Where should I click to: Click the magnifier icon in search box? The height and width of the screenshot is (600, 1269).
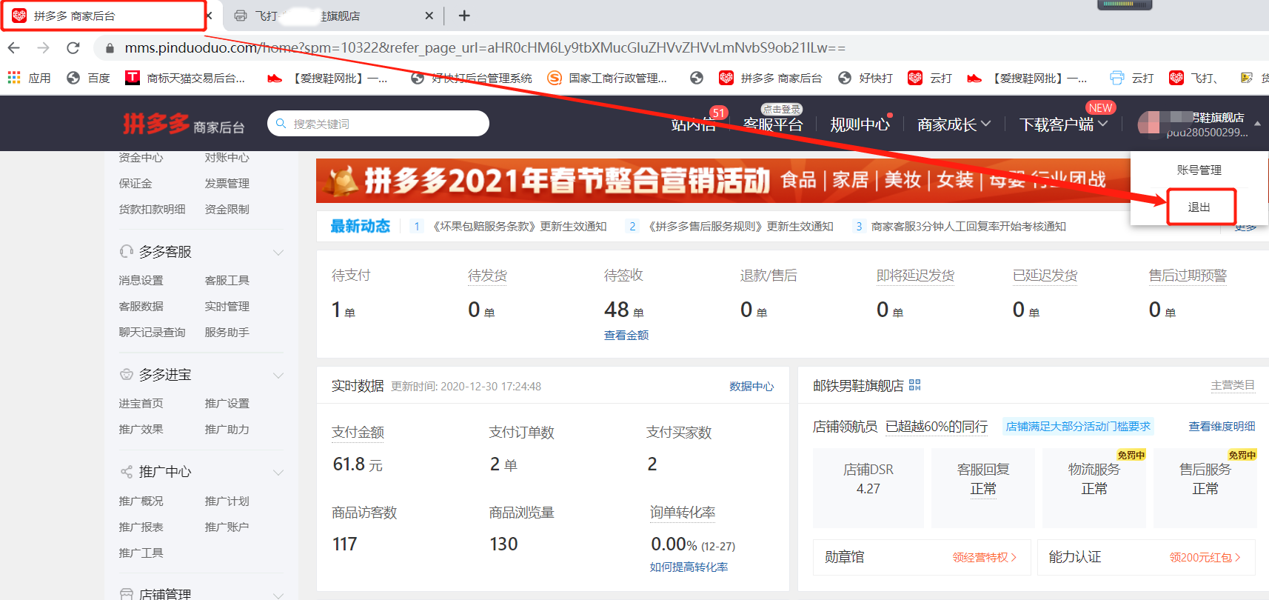pyautogui.click(x=281, y=124)
